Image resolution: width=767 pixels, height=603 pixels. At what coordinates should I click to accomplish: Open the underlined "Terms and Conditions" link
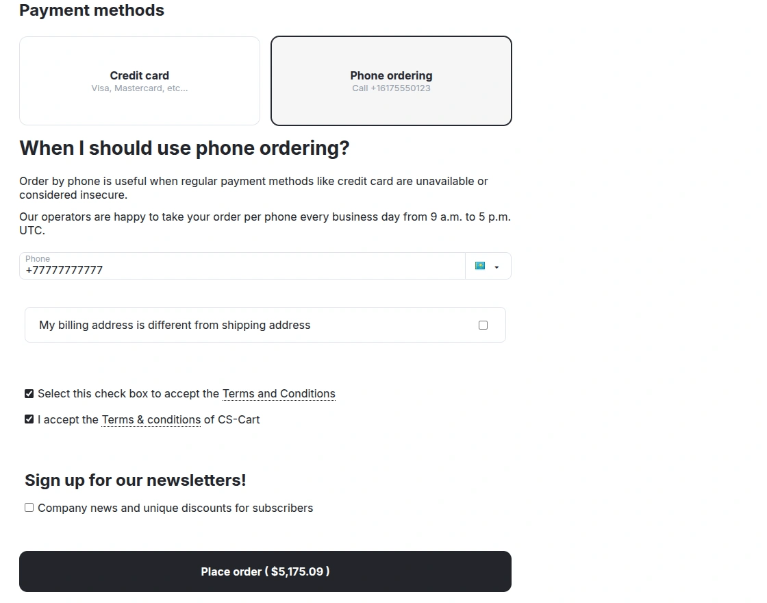coord(279,393)
